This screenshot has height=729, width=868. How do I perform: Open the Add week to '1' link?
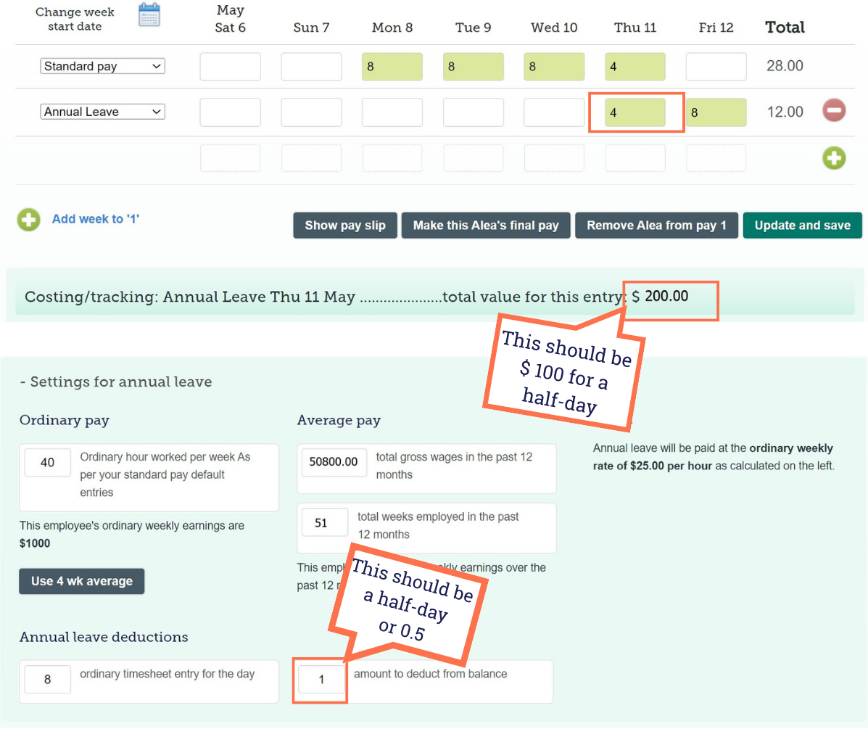pyautogui.click(x=96, y=219)
